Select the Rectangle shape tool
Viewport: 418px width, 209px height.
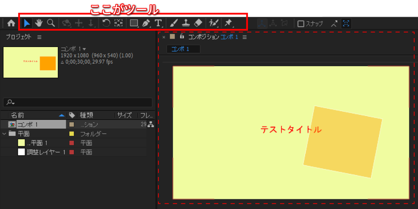134,23
